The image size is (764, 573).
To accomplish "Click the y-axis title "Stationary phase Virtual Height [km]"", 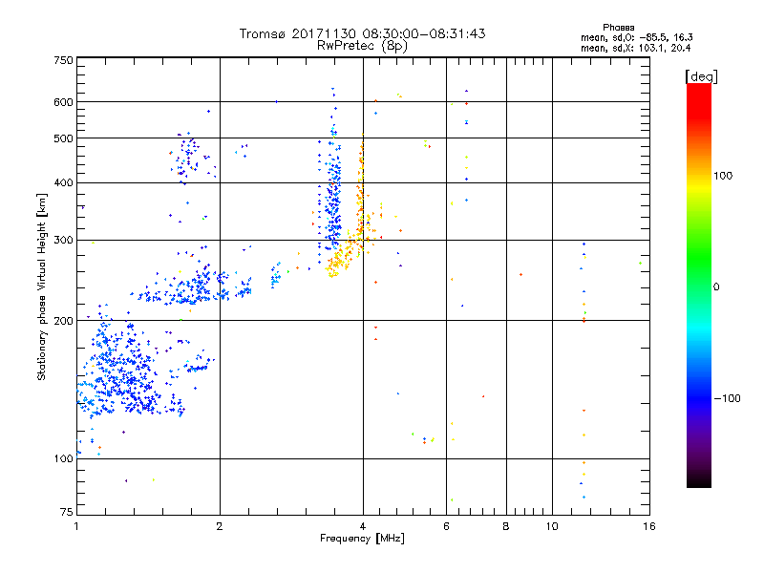I will coord(42,286).
